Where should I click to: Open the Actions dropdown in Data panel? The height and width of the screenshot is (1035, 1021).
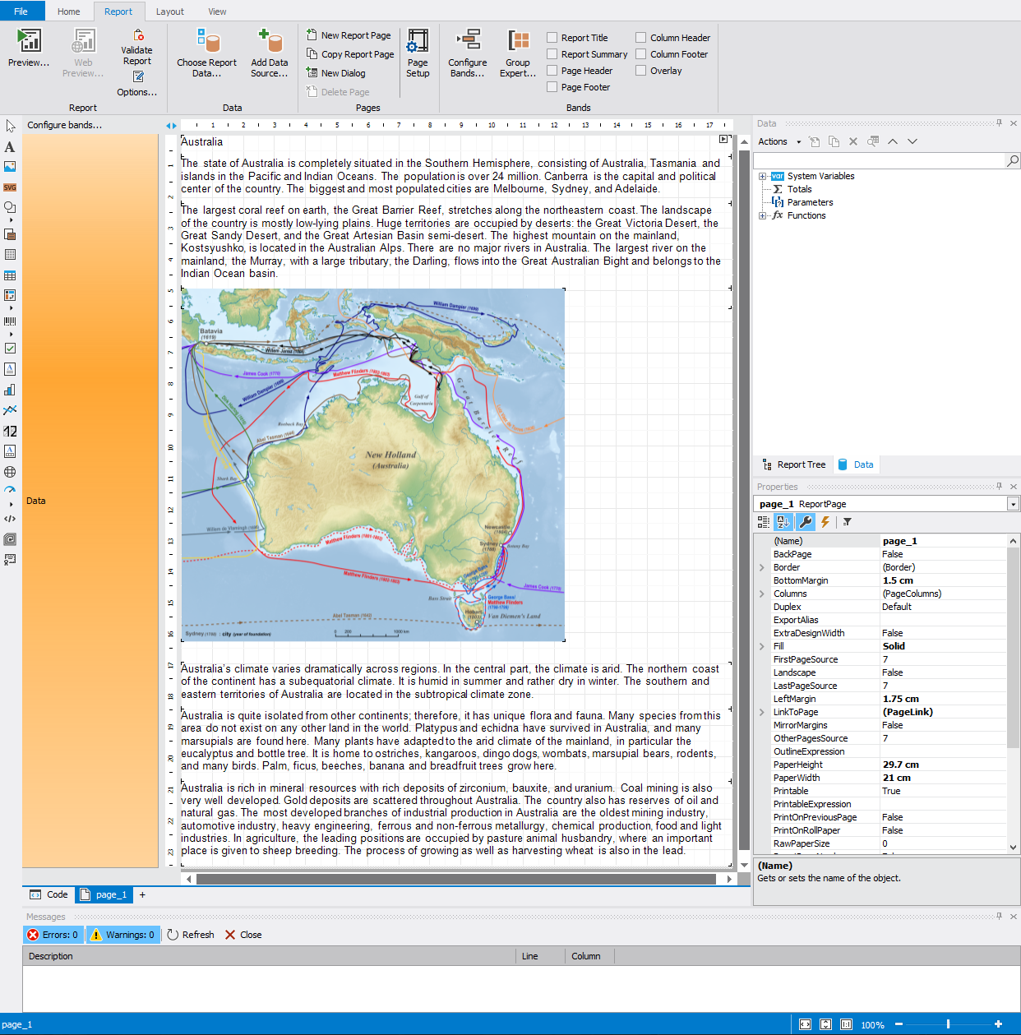tap(779, 141)
